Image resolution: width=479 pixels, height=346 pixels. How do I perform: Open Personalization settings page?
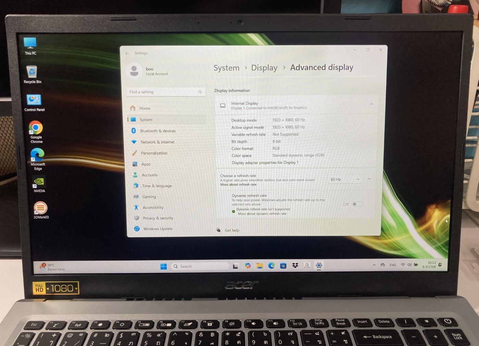(154, 153)
